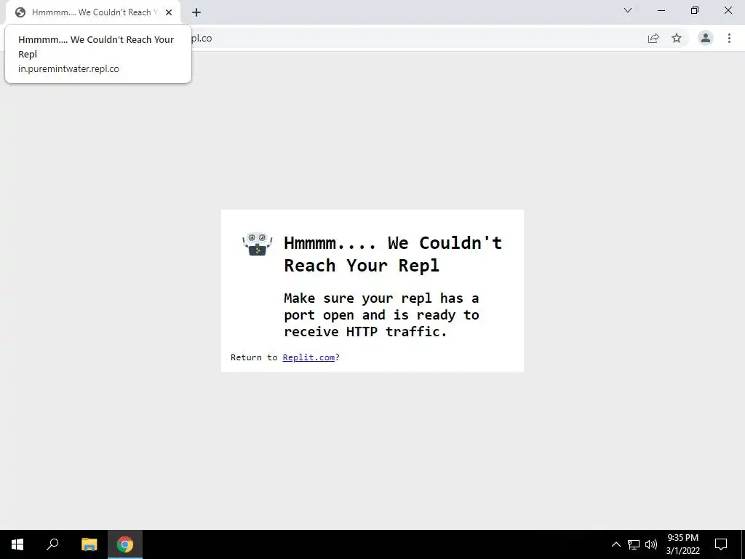745x559 pixels.
Task: Expand the tab search chevron
Action: tap(628, 10)
